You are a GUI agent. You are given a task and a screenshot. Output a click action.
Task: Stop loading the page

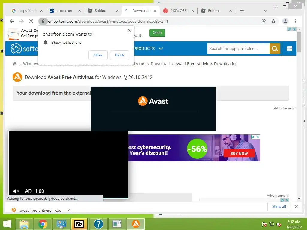tap(31, 21)
